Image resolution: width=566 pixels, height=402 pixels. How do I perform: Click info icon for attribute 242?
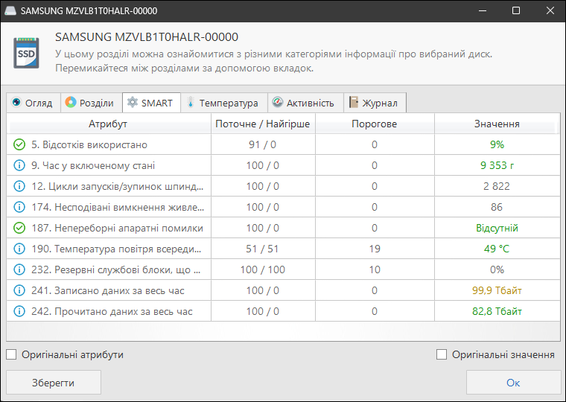coord(19,311)
